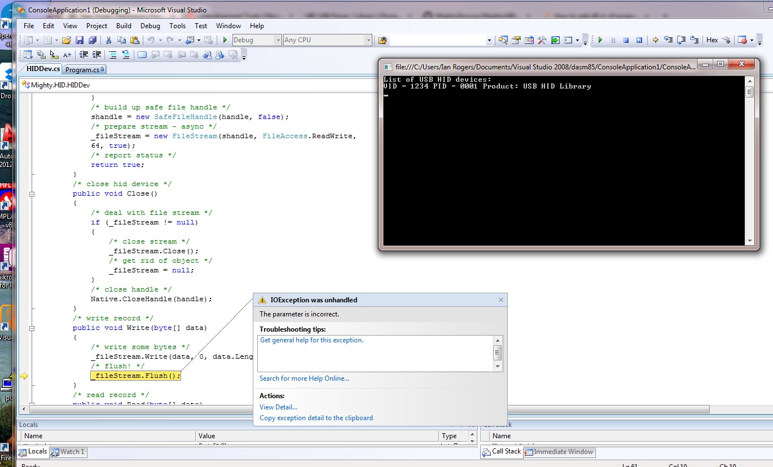This screenshot has width=773, height=467.
Task: Open the Edit menu
Action: coord(49,26)
